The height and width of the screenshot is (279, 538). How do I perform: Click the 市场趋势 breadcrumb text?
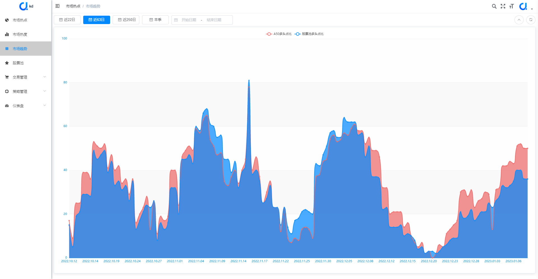click(x=93, y=6)
